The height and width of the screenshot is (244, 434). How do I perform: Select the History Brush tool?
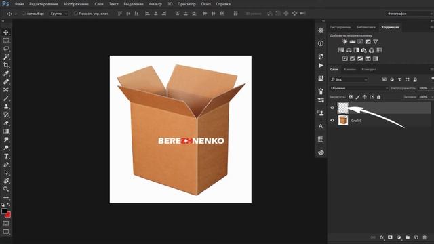pos(6,115)
